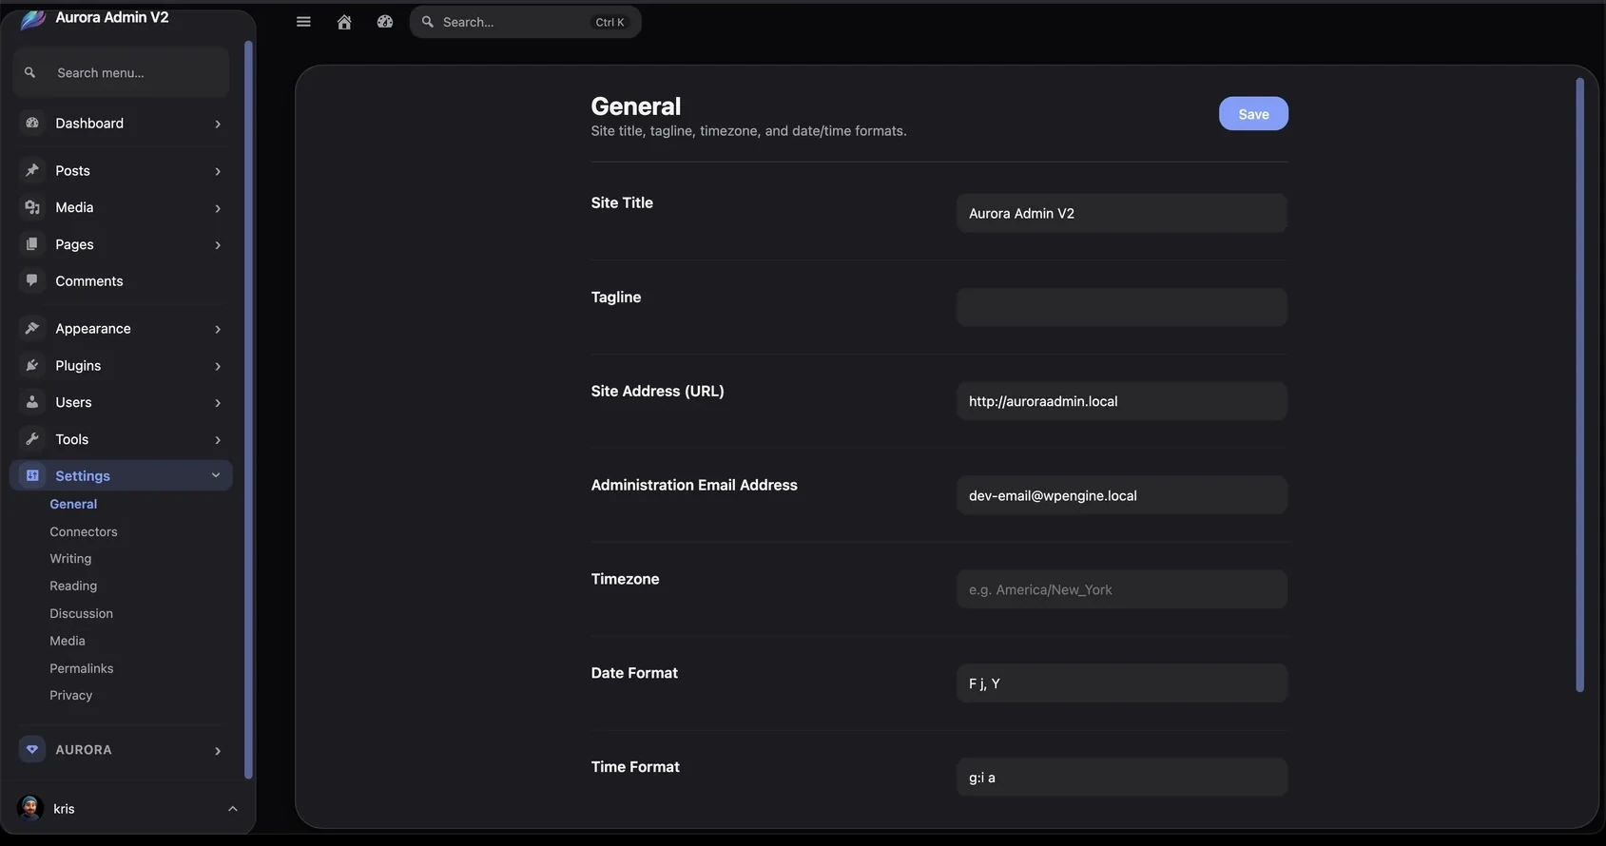
Task: Click the main content vertical scrollbar
Action: pos(1580,385)
